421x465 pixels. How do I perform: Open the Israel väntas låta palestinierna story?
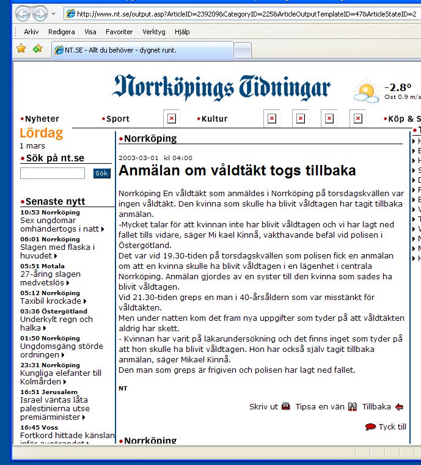click(x=55, y=408)
